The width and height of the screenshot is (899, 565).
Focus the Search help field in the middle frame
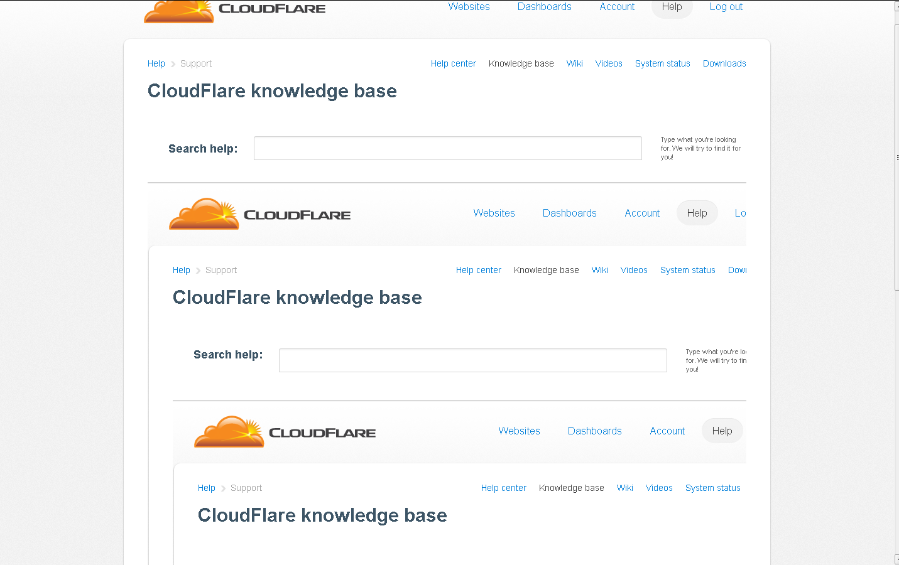click(x=473, y=360)
